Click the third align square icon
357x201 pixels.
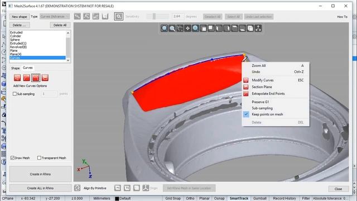click(x=136, y=188)
